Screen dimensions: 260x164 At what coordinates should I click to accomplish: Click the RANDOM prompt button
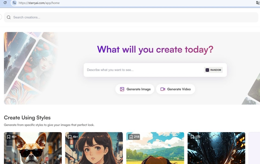coord(213,70)
